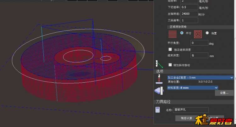Click the ramp plunge moves icon
Screen dimensions: 236x127
[160, 64]
